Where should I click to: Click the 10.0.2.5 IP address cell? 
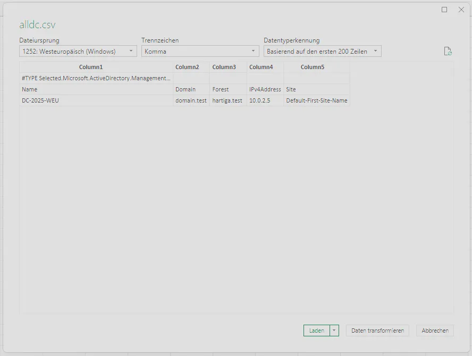tap(259, 100)
